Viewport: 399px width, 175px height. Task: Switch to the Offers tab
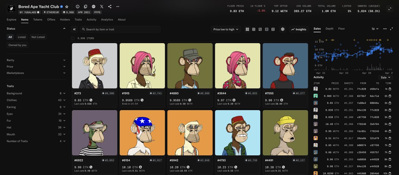(51, 20)
